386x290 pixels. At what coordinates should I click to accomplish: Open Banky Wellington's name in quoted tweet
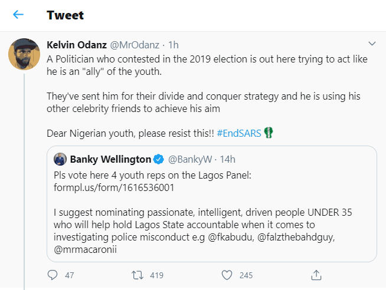(110, 159)
